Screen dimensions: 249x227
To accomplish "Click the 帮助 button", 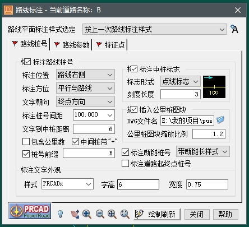I will (225, 214).
